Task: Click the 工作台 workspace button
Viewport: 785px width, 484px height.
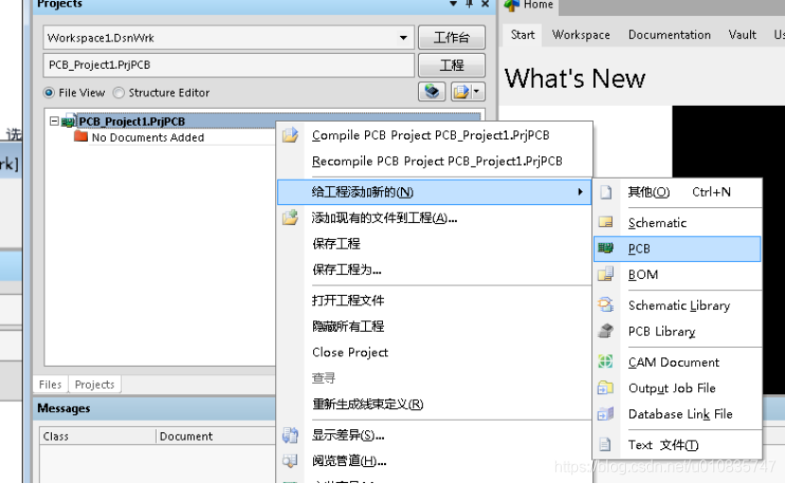Action: pyautogui.click(x=451, y=38)
